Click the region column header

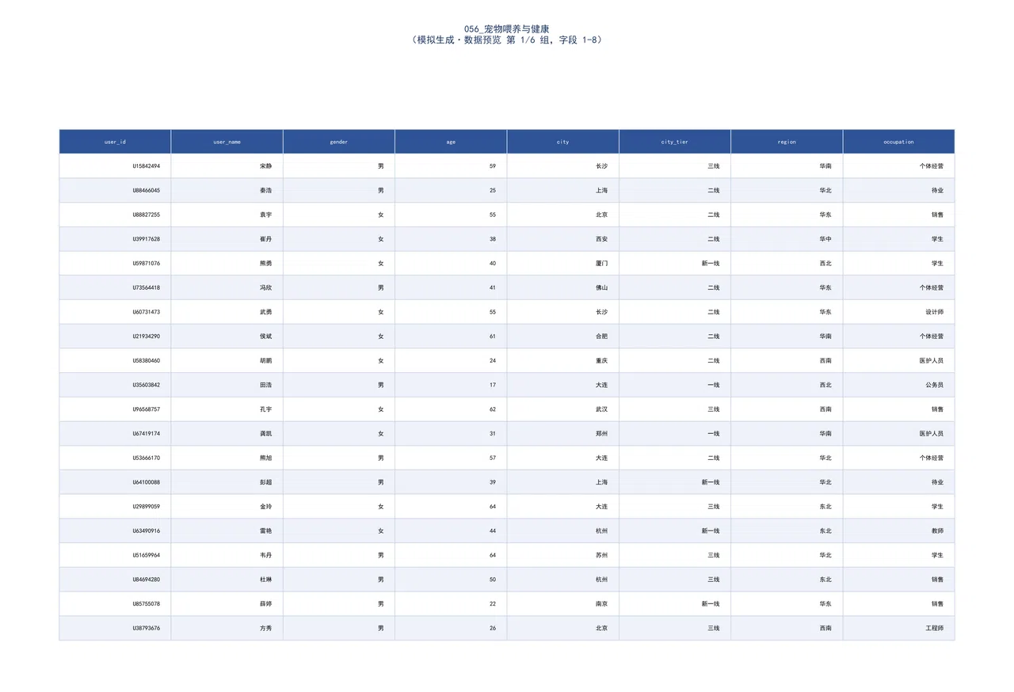[x=787, y=142]
